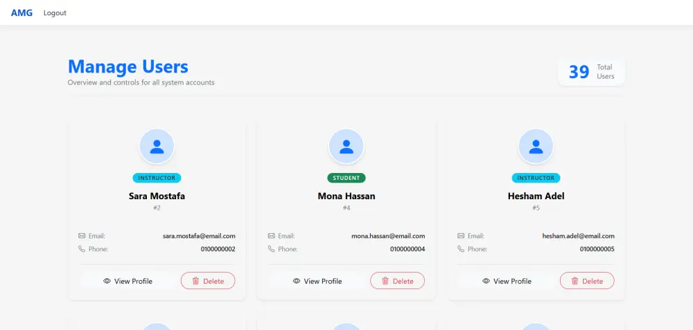Image resolution: width=693 pixels, height=330 pixels.
Task: Select the name Sara Mostafa
Action: pyautogui.click(x=157, y=196)
